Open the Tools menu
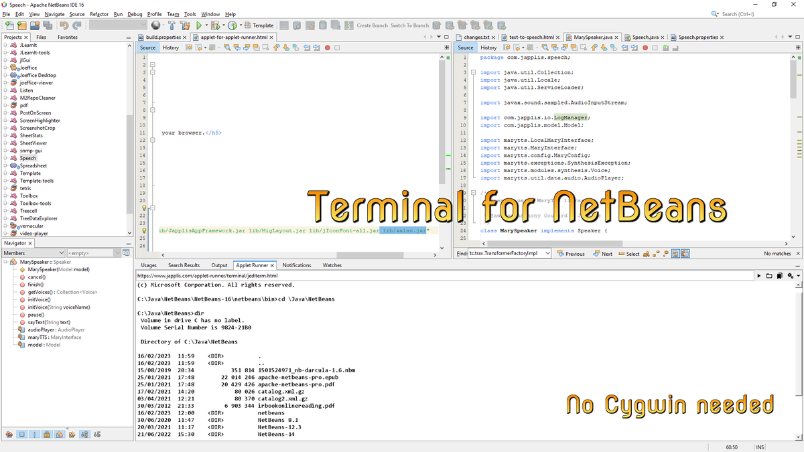 pos(190,13)
